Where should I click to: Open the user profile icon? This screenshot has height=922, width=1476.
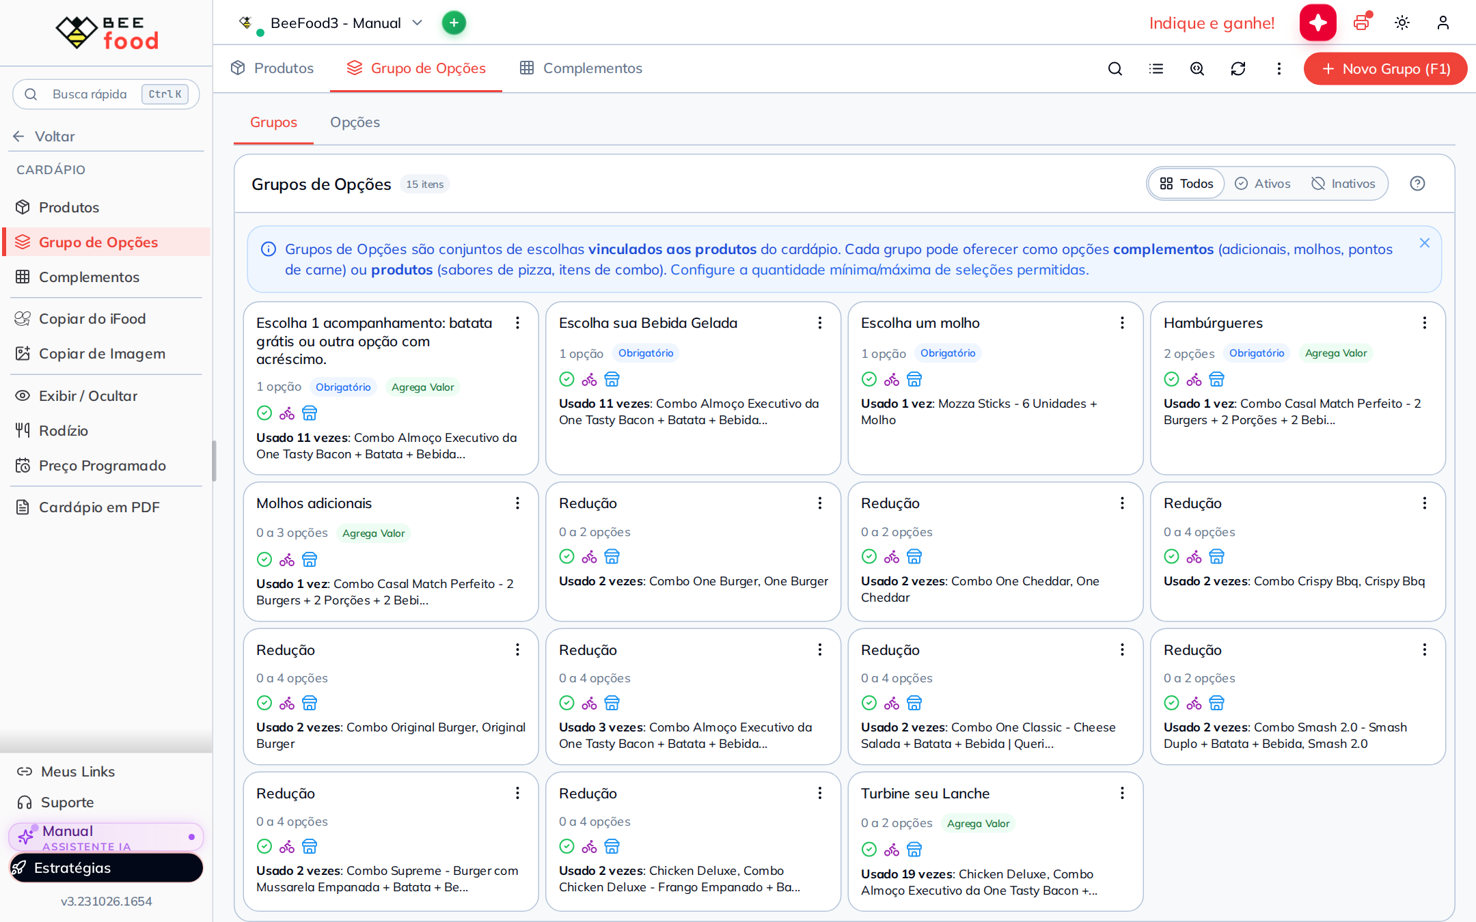click(x=1443, y=23)
